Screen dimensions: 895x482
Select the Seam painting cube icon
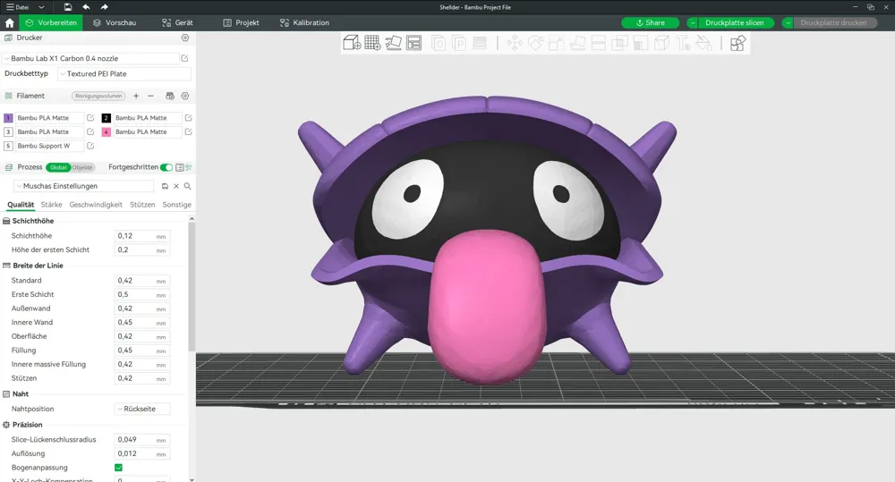tap(661, 43)
